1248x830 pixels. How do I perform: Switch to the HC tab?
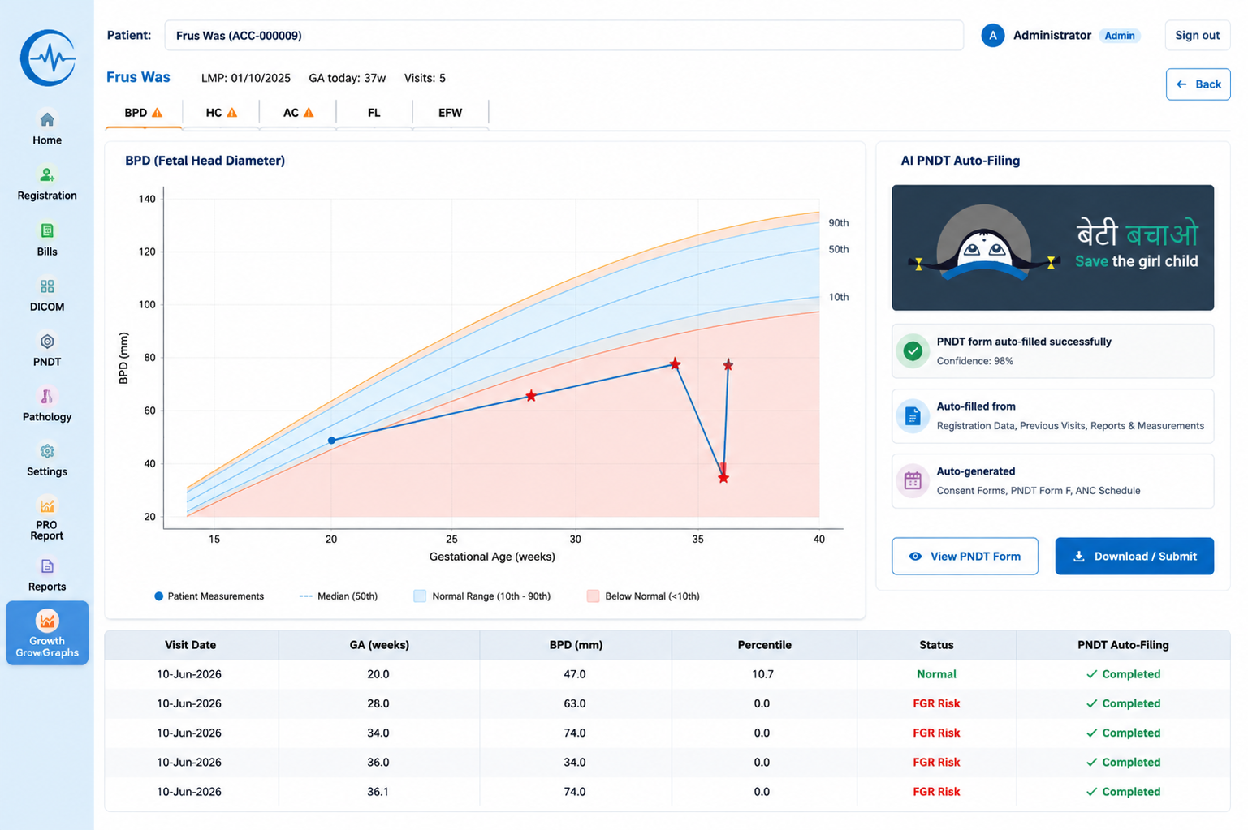[221, 113]
